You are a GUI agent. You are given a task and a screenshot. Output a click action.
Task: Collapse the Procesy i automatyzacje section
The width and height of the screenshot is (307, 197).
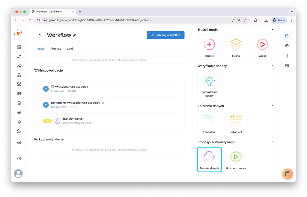coord(272,142)
